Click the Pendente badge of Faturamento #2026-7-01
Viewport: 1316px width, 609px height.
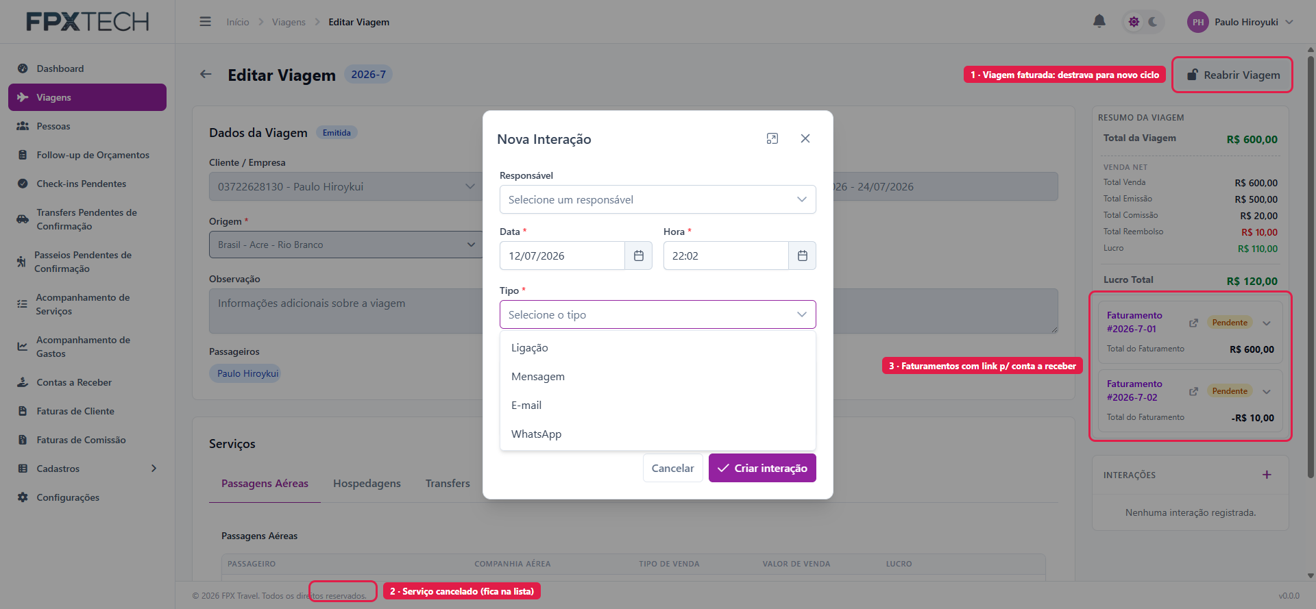click(1230, 323)
